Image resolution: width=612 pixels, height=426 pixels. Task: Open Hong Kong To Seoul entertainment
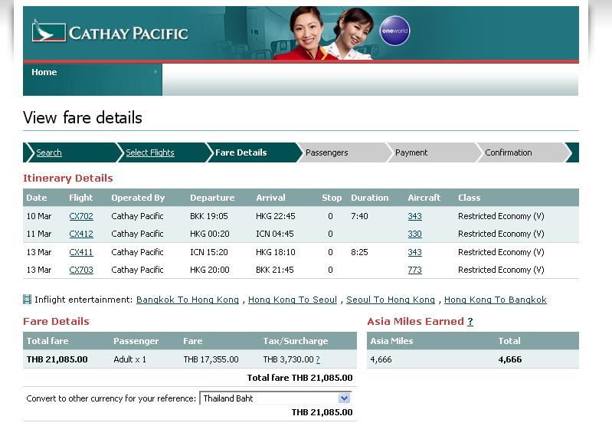pos(293,300)
